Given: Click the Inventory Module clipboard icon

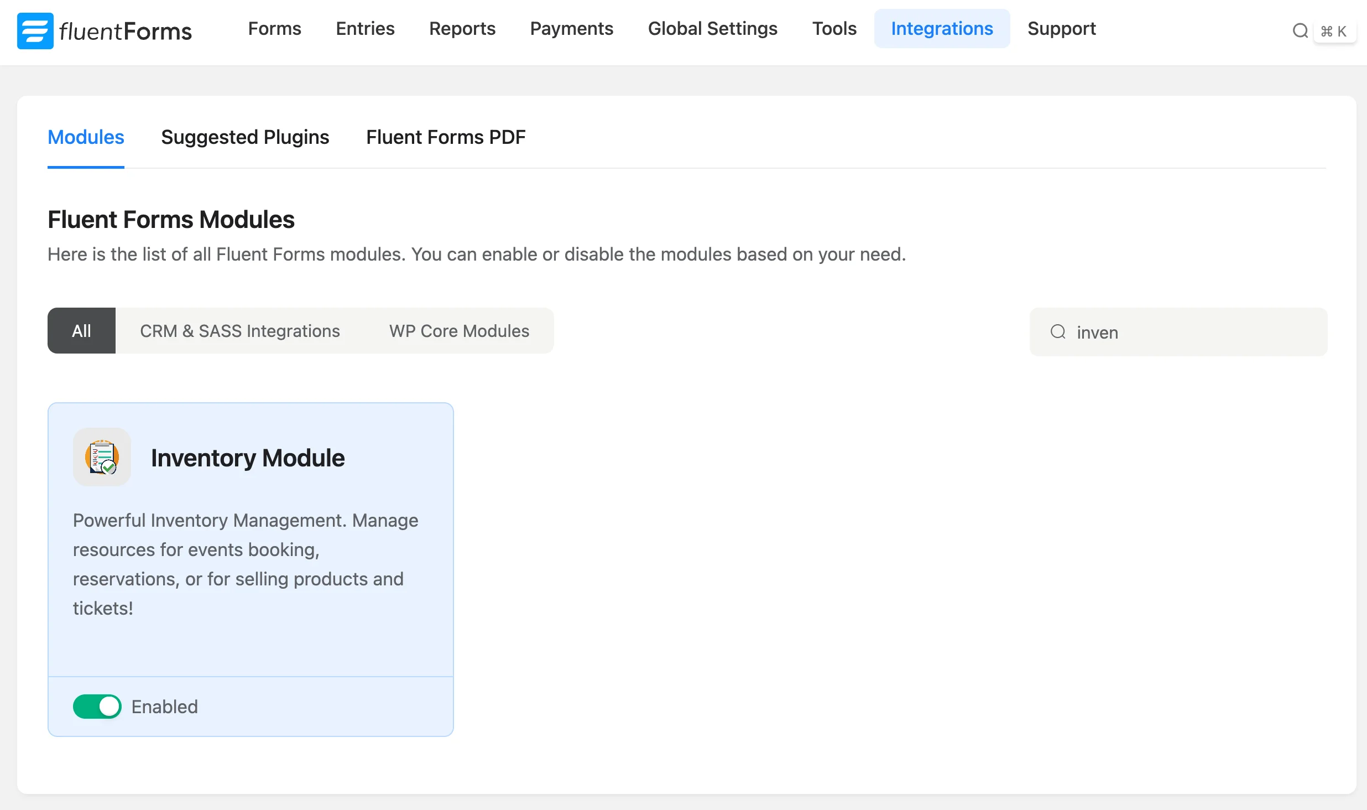Looking at the screenshot, I should coord(102,457).
